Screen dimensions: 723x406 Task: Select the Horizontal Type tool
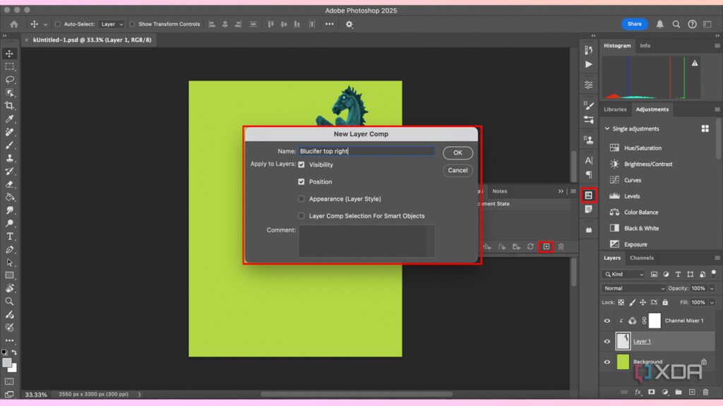tap(9, 237)
